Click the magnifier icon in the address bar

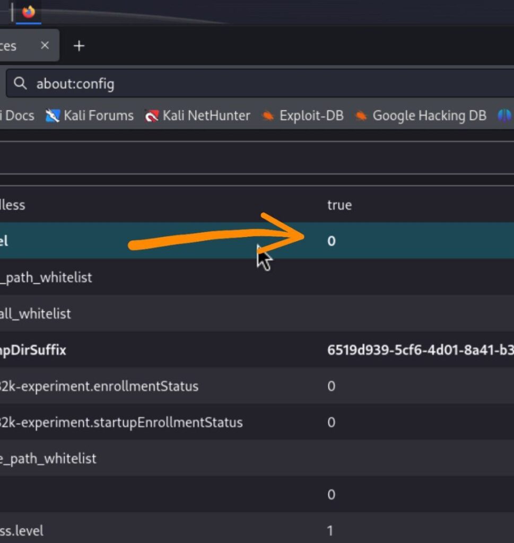[20, 84]
